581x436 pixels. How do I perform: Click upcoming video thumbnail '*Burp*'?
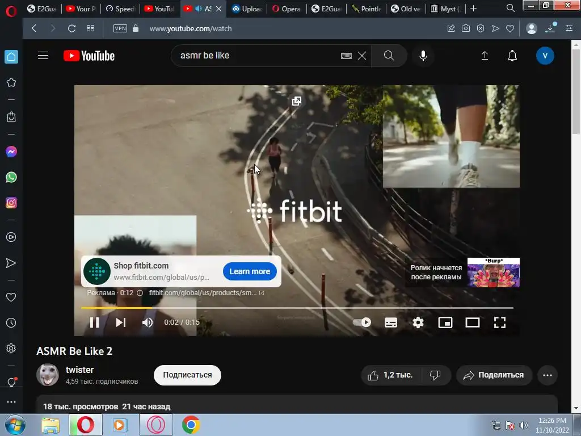(x=493, y=272)
